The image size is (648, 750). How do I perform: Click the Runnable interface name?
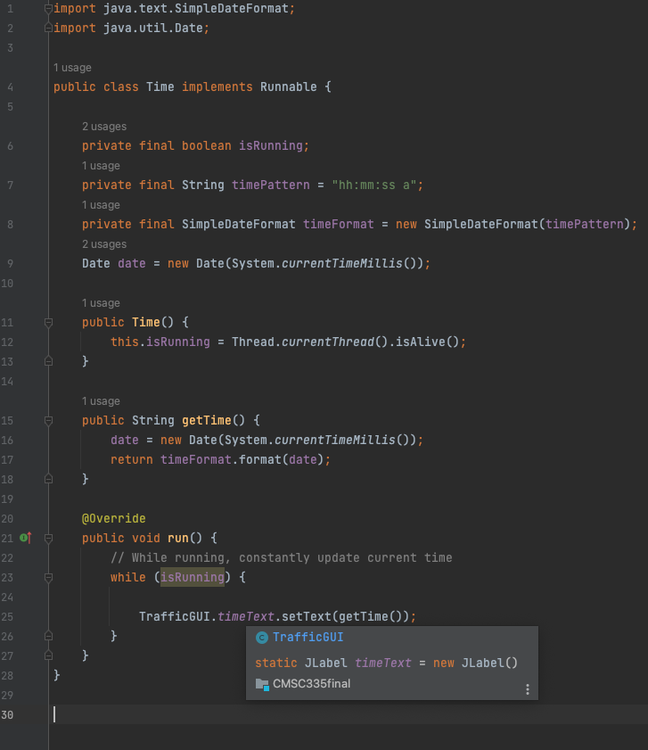[x=289, y=87]
